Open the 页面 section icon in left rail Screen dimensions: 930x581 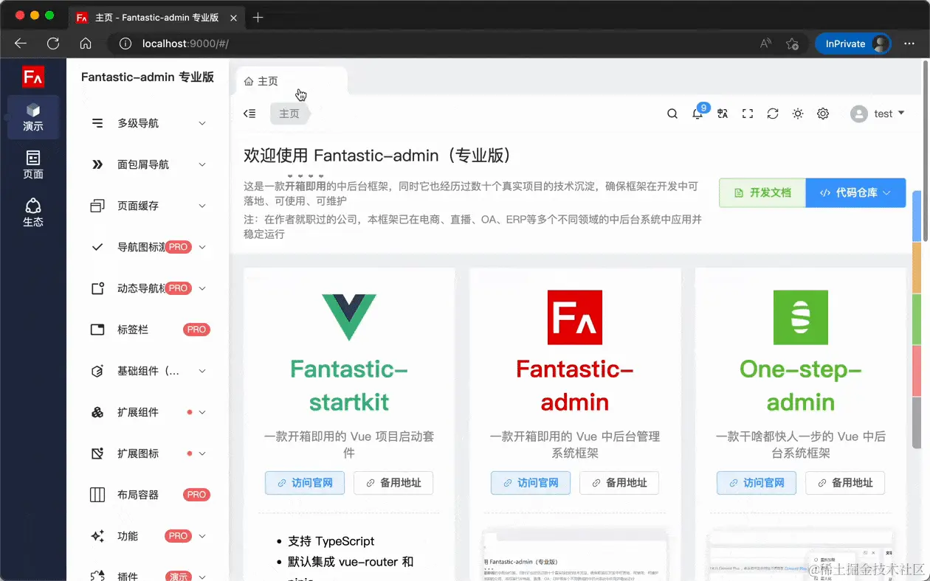coord(33,158)
